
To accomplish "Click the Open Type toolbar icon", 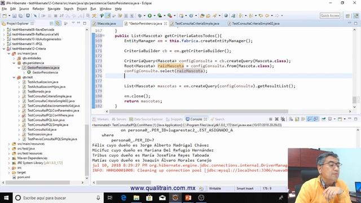I will (202, 16).
